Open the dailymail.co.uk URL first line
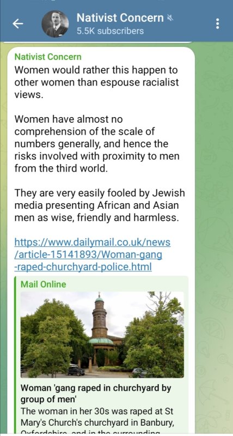The height and width of the screenshot is (436, 233). coord(92,243)
